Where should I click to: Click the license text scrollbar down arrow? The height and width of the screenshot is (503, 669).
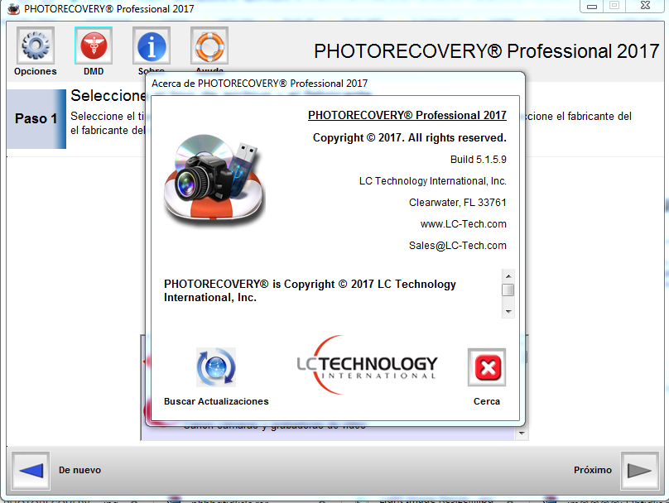click(508, 312)
